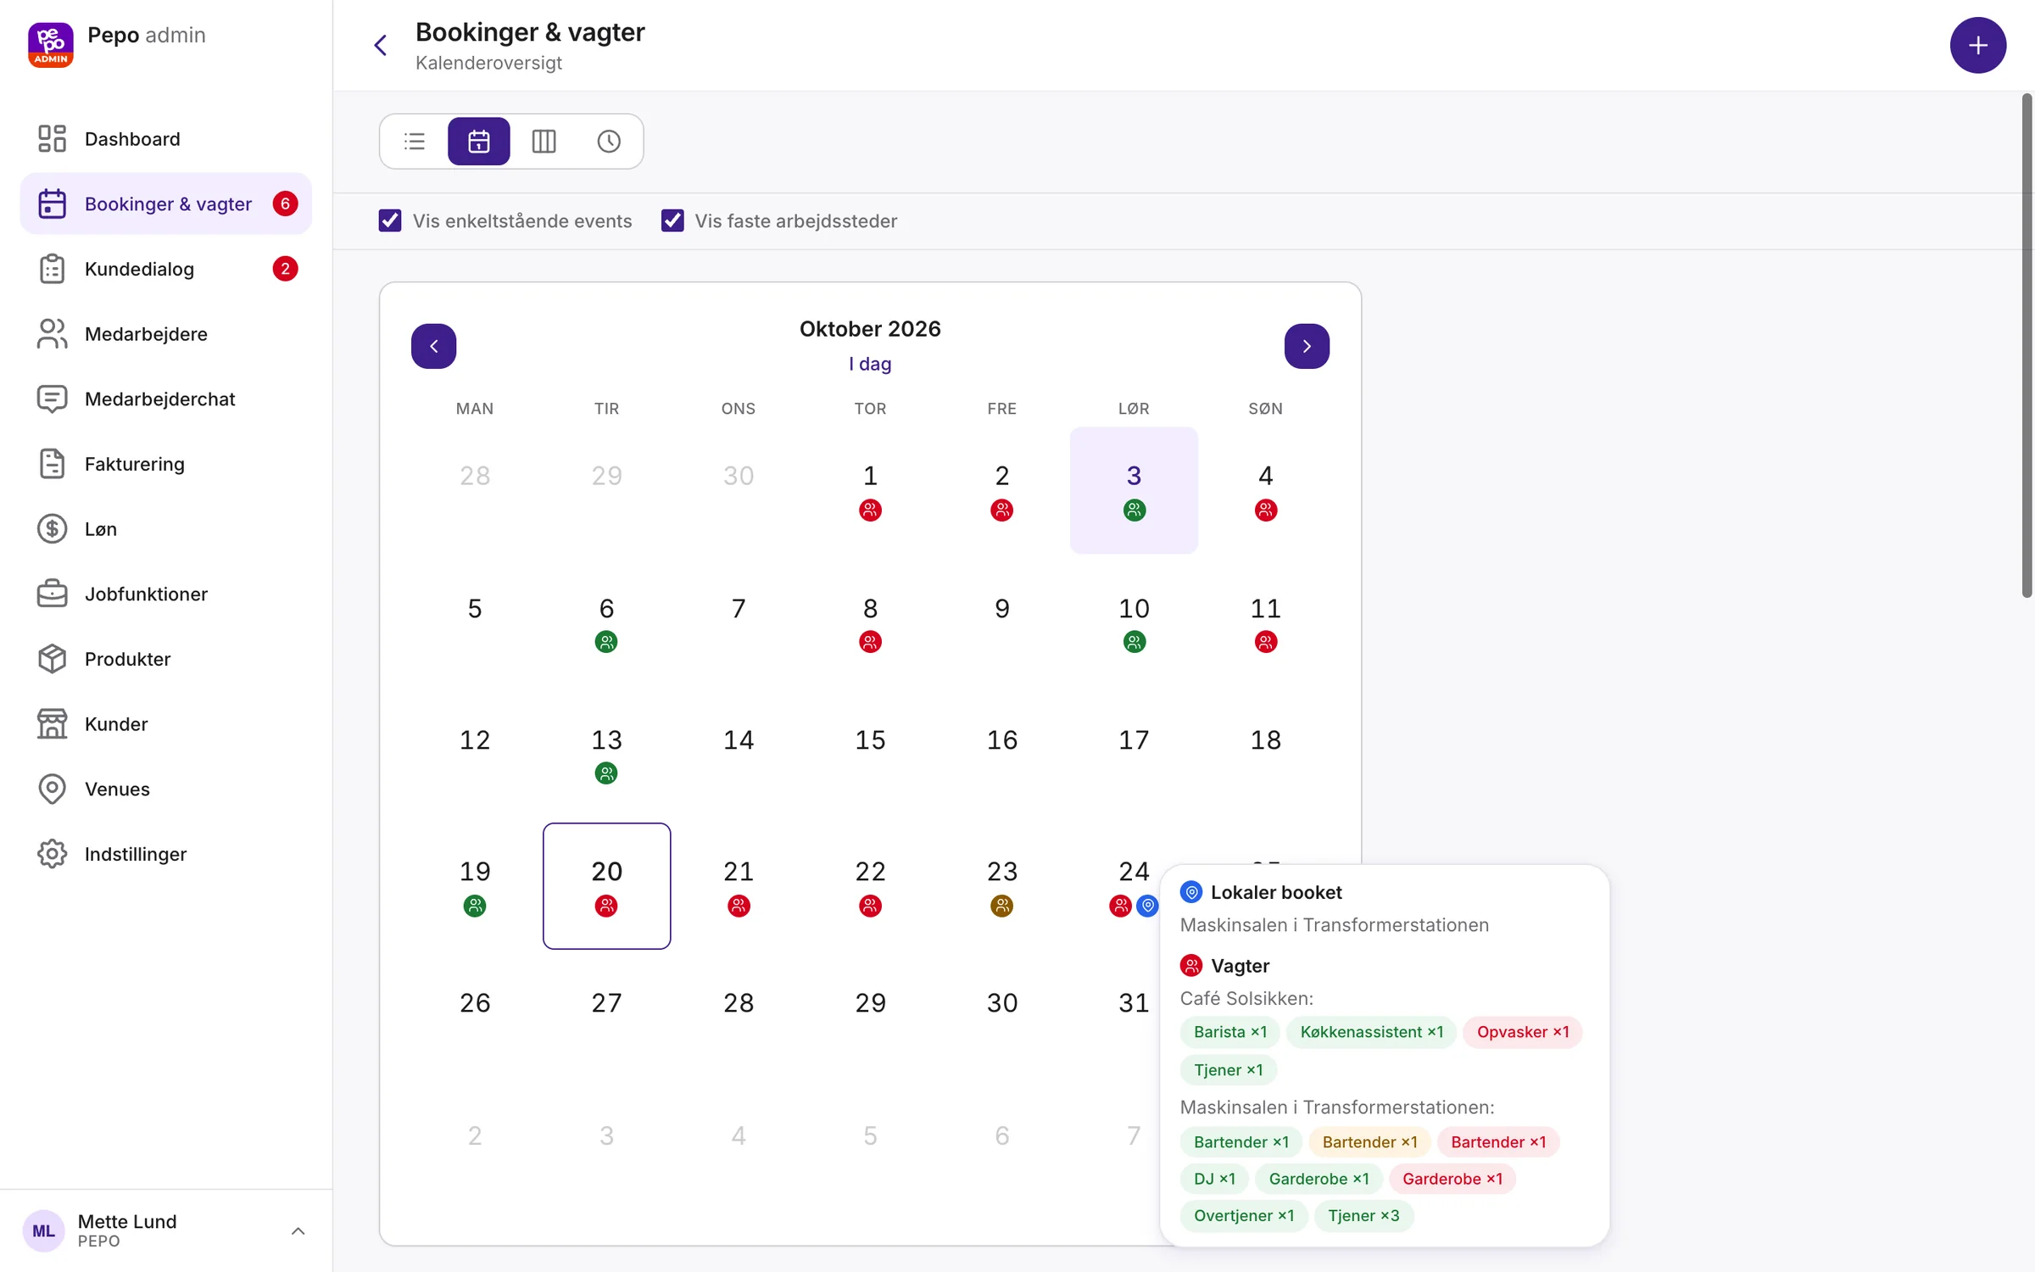Open Fakturering page
The image size is (2035, 1272).
click(166, 464)
